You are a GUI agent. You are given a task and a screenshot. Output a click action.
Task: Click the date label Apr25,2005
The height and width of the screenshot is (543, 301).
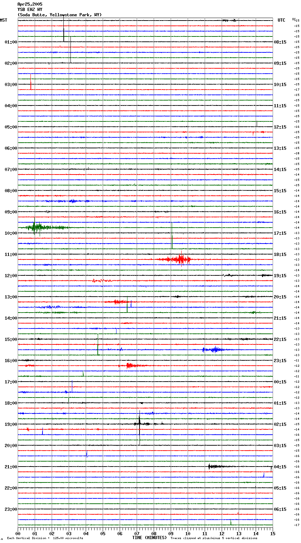pos(30,4)
